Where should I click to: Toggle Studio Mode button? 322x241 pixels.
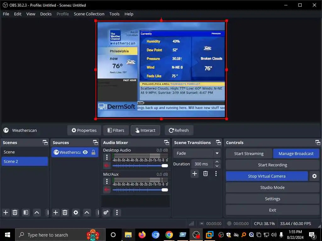click(x=273, y=188)
